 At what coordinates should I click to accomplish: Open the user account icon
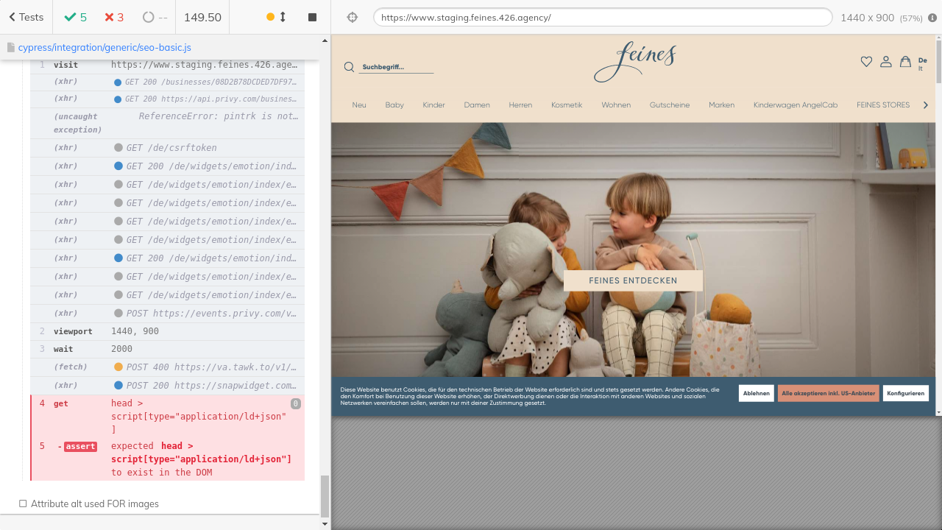tap(886, 62)
